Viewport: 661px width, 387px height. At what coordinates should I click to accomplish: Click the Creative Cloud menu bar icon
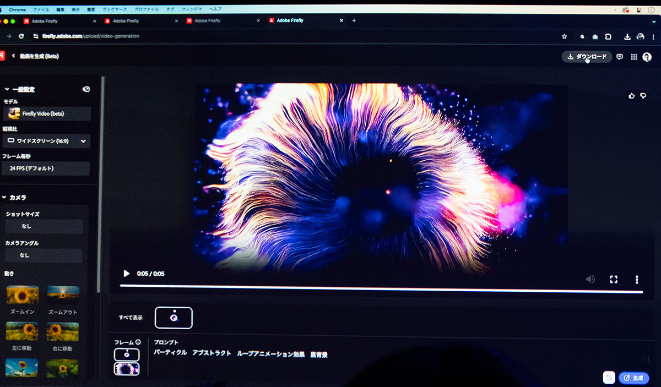click(625, 10)
